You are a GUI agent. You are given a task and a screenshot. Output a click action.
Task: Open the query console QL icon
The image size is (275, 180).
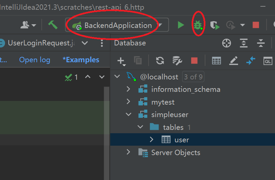tap(268, 61)
